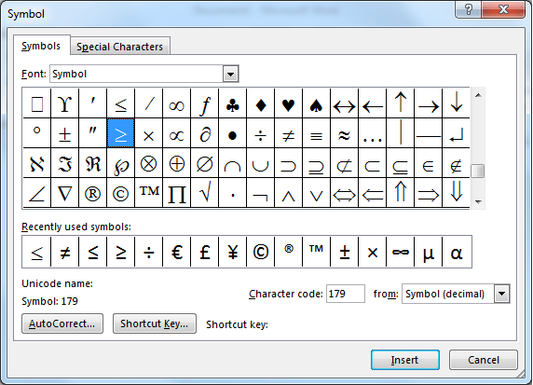Choose the diamond suit symbol
This screenshot has width=533, height=385.
[x=260, y=103]
